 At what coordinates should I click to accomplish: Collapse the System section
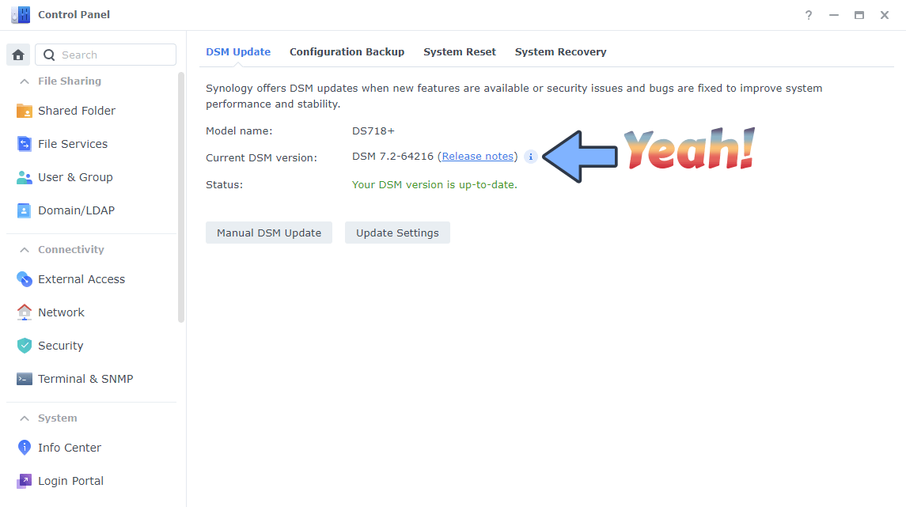point(25,418)
